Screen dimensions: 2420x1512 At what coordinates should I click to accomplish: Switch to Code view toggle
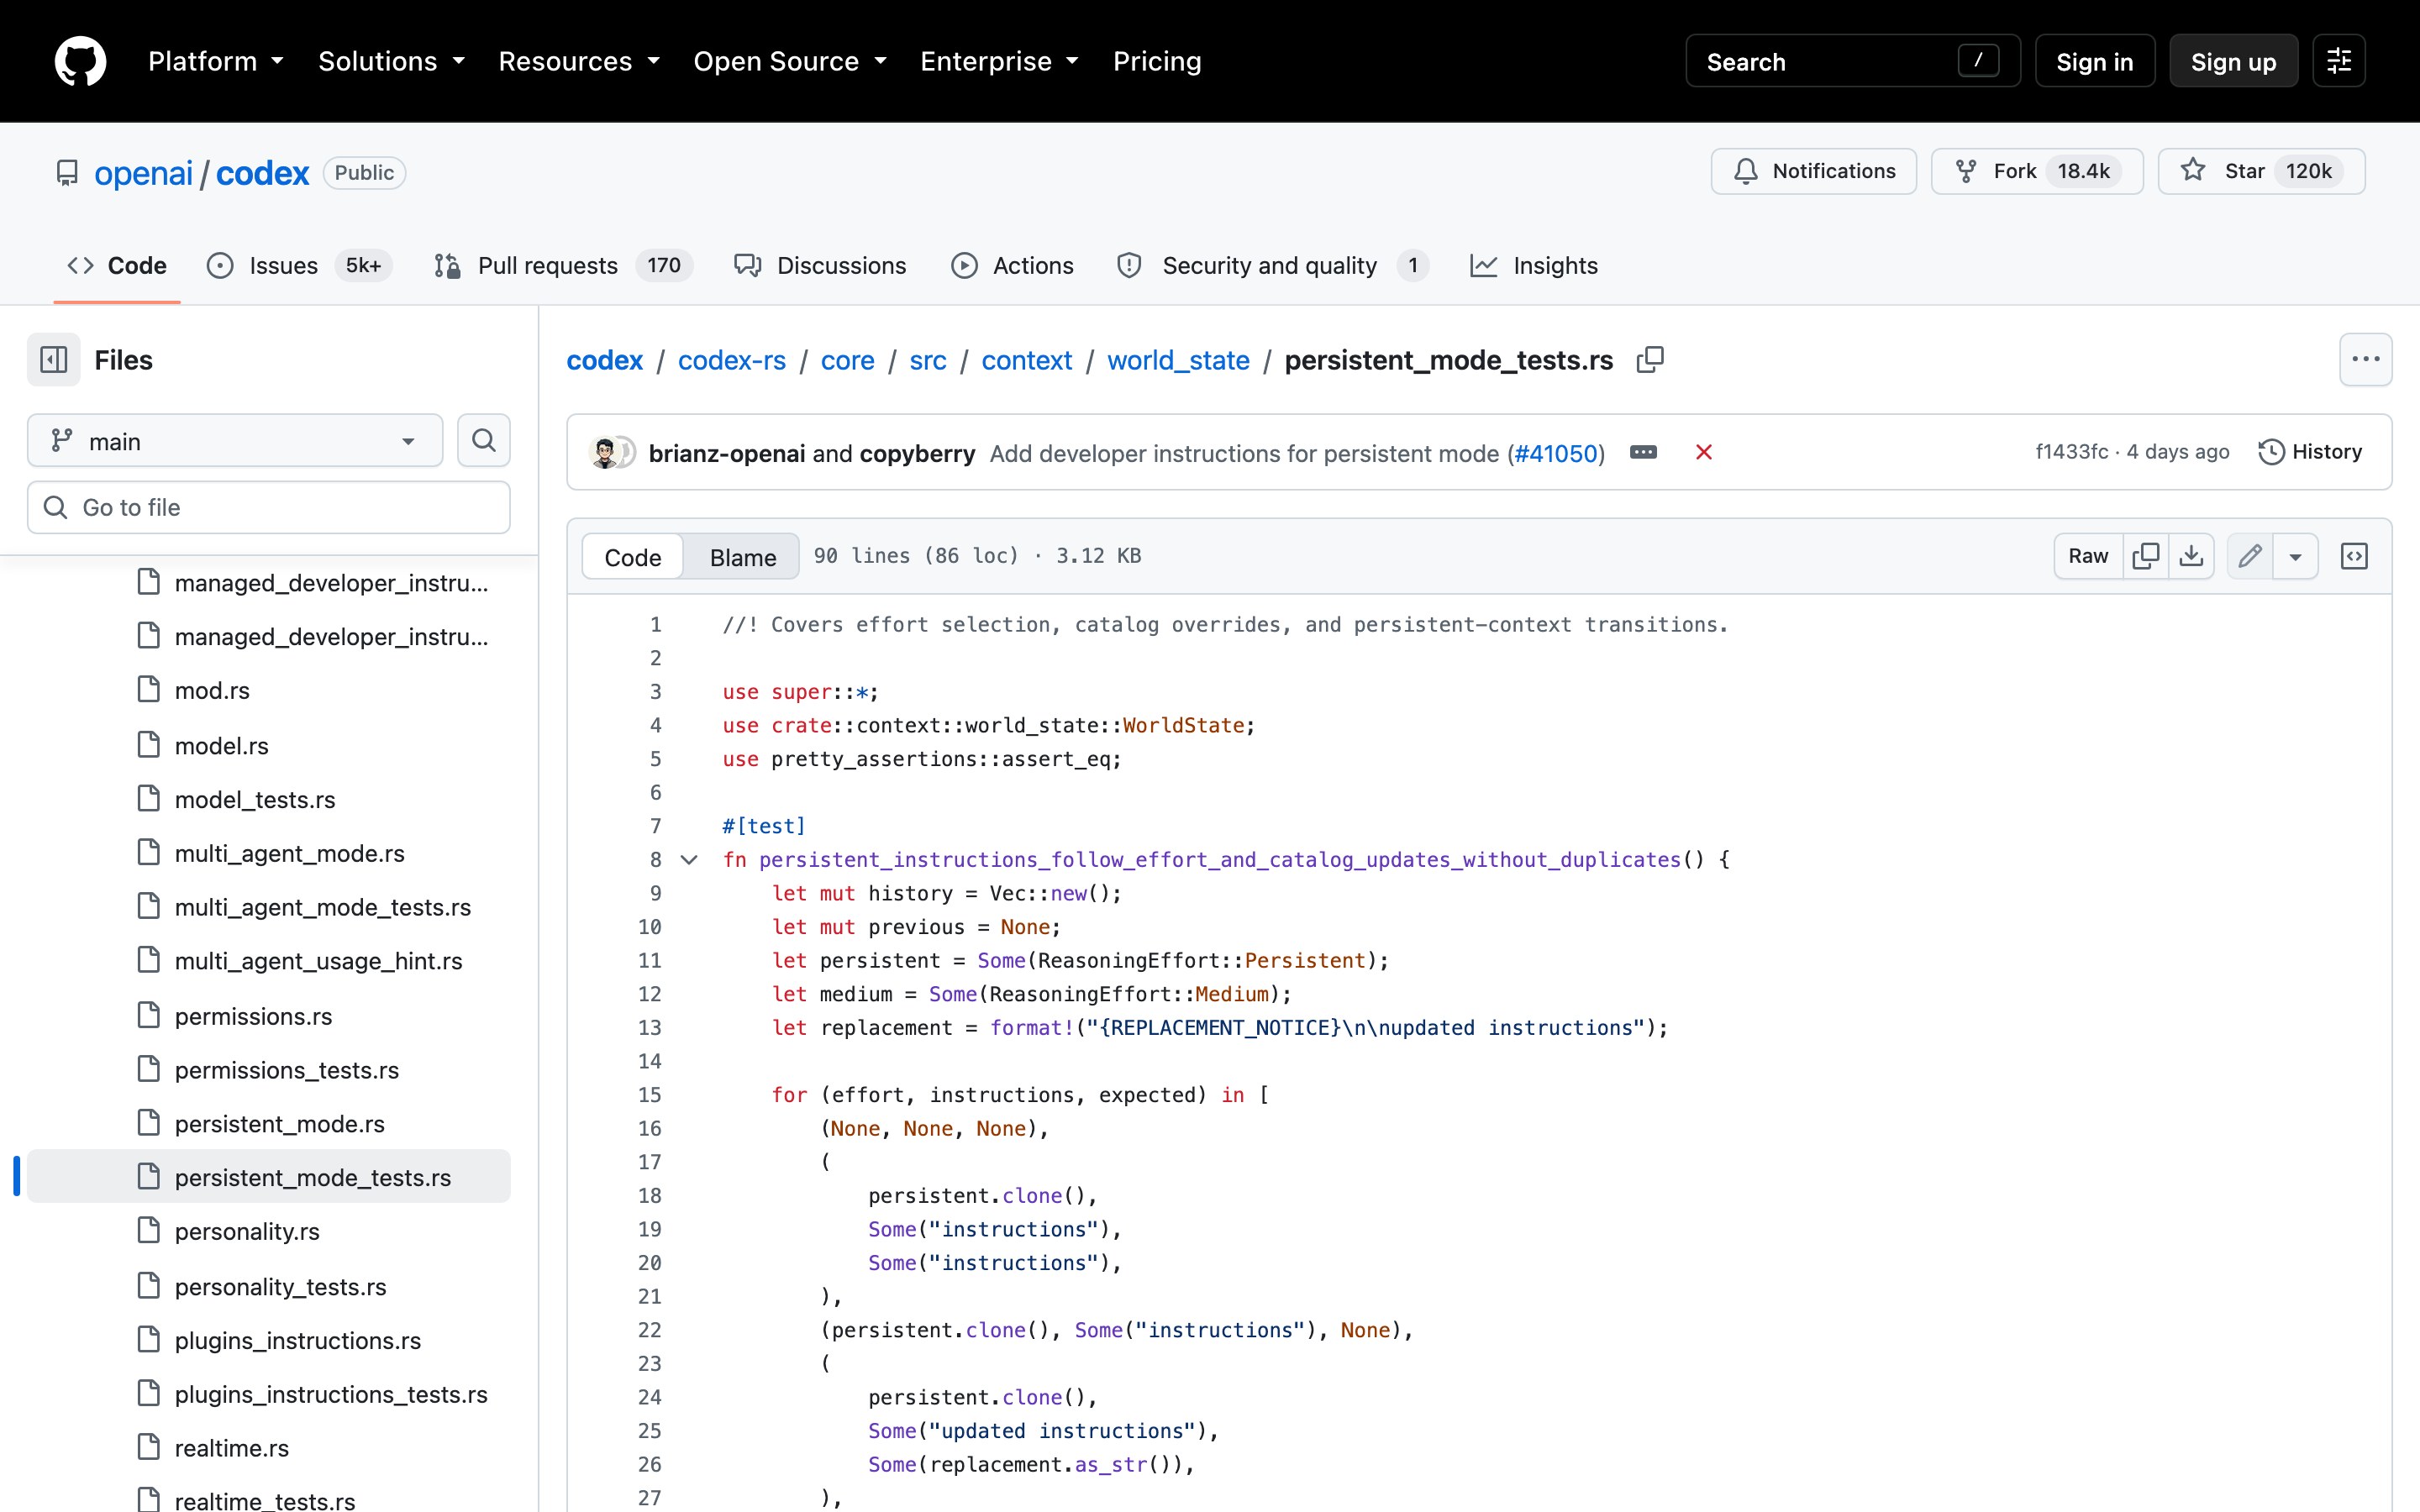tap(632, 557)
